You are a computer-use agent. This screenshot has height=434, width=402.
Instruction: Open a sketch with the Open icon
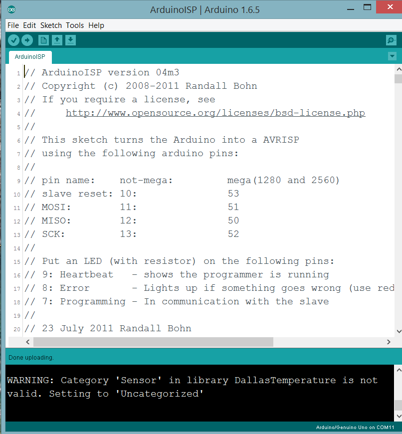coord(57,40)
